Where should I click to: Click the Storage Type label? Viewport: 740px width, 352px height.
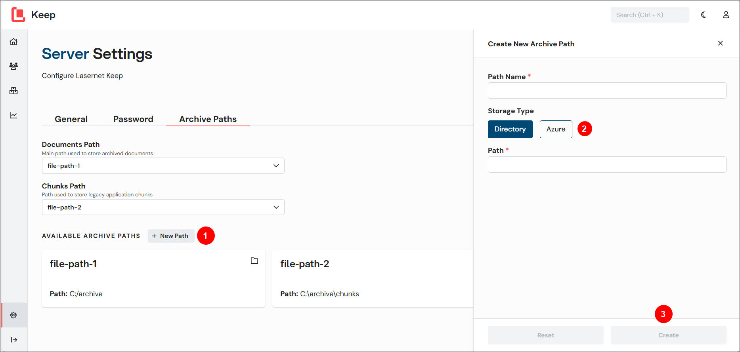[x=511, y=111]
